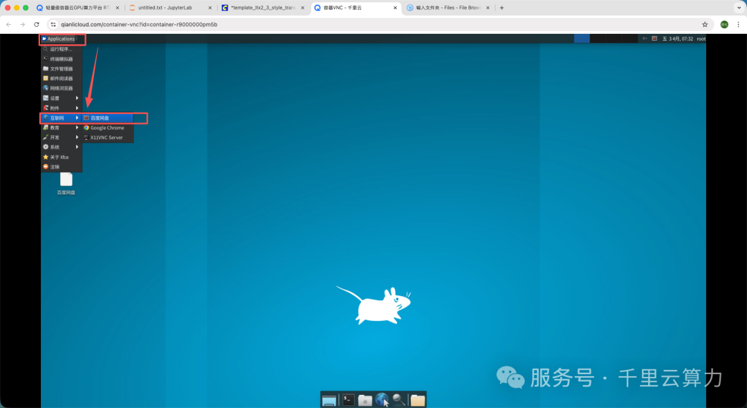The width and height of the screenshot is (747, 408).
Task: Reload the qianlicloud page
Action: point(37,24)
